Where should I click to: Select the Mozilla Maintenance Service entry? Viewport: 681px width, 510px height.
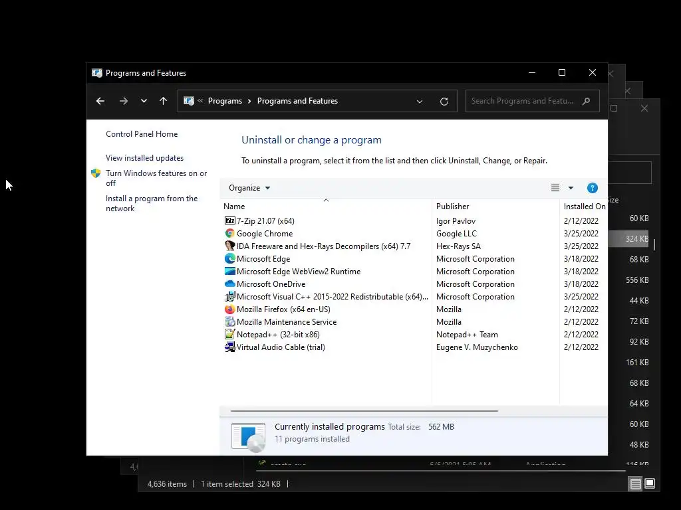pyautogui.click(x=287, y=322)
